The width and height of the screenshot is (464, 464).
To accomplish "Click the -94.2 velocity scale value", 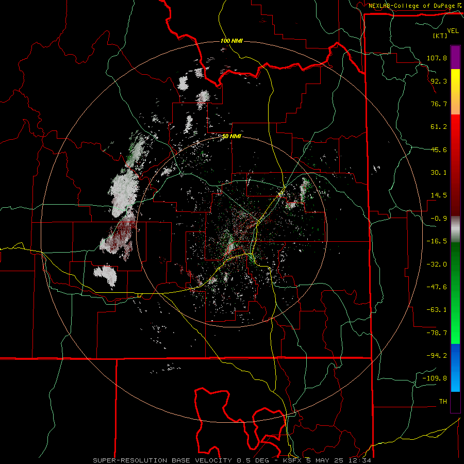I will (x=437, y=356).
